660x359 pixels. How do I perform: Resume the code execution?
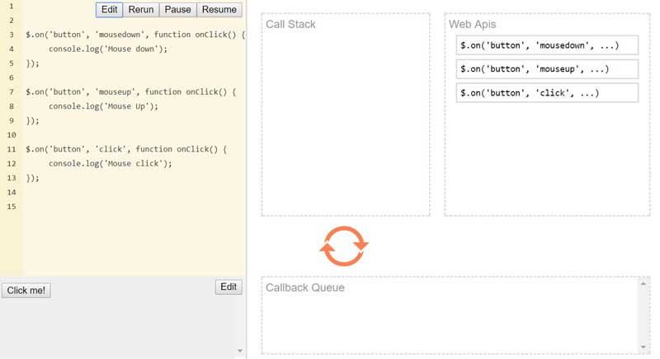pyautogui.click(x=219, y=10)
